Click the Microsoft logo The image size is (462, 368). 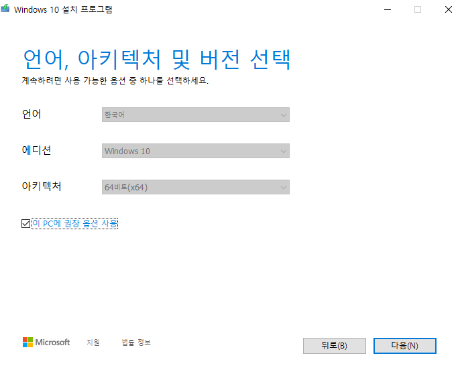[x=46, y=343]
